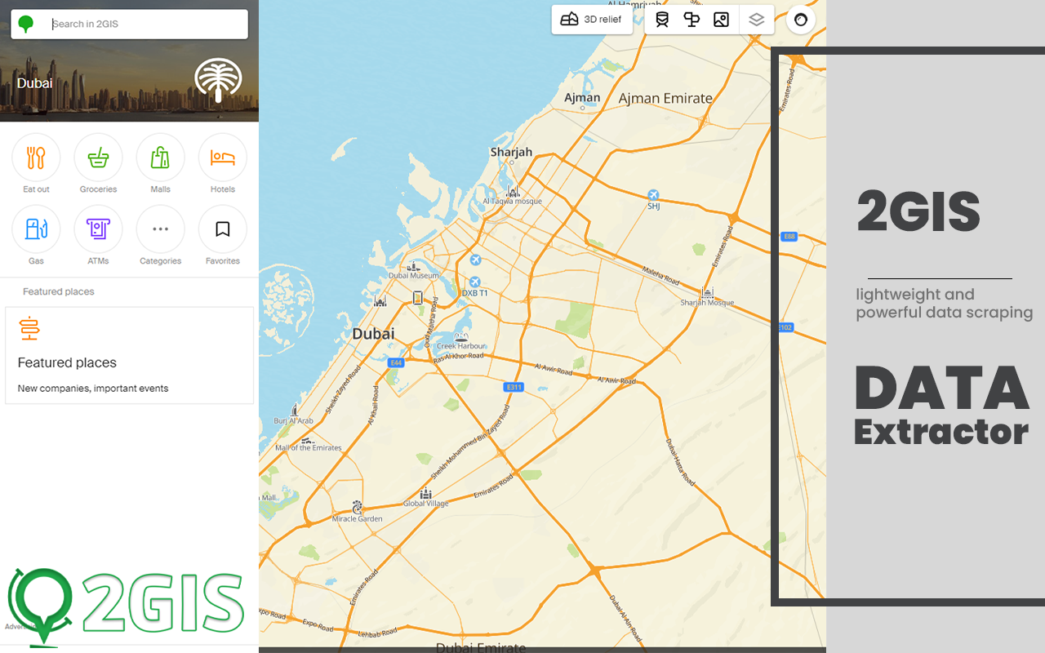Viewport: 1045px width, 653px height.
Task: Open the Gas stations category
Action: (36, 229)
